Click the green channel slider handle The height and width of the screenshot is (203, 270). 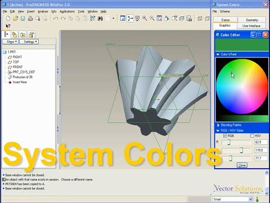(241, 150)
